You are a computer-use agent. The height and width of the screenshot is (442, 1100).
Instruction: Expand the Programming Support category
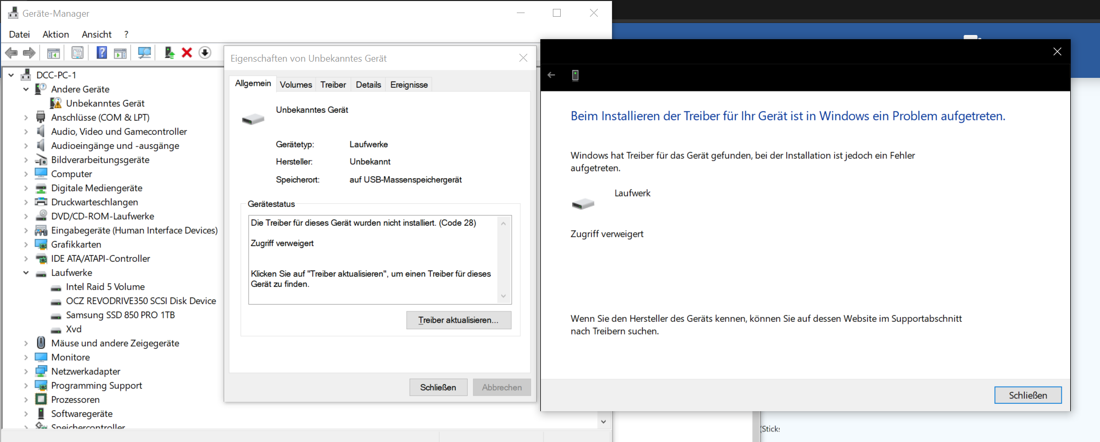coord(26,386)
